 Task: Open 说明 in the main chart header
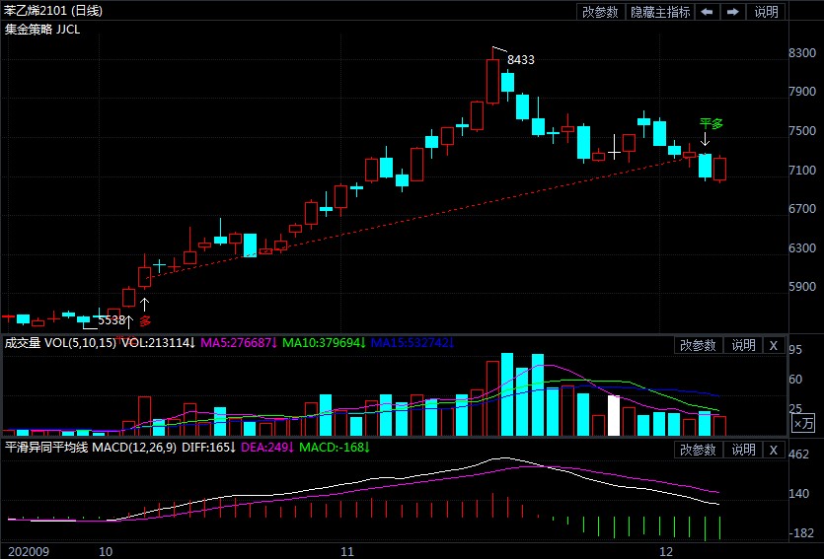click(766, 12)
